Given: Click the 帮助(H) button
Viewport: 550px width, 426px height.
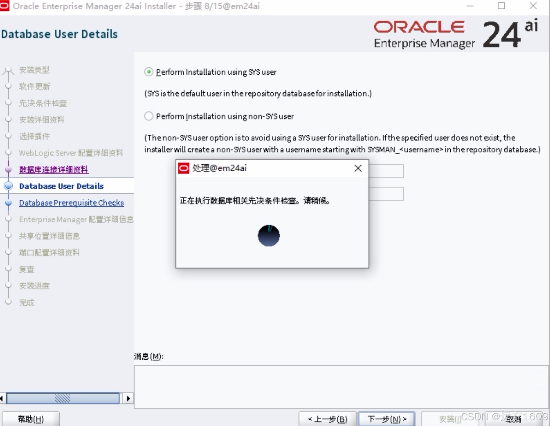Looking at the screenshot, I should click(30, 419).
